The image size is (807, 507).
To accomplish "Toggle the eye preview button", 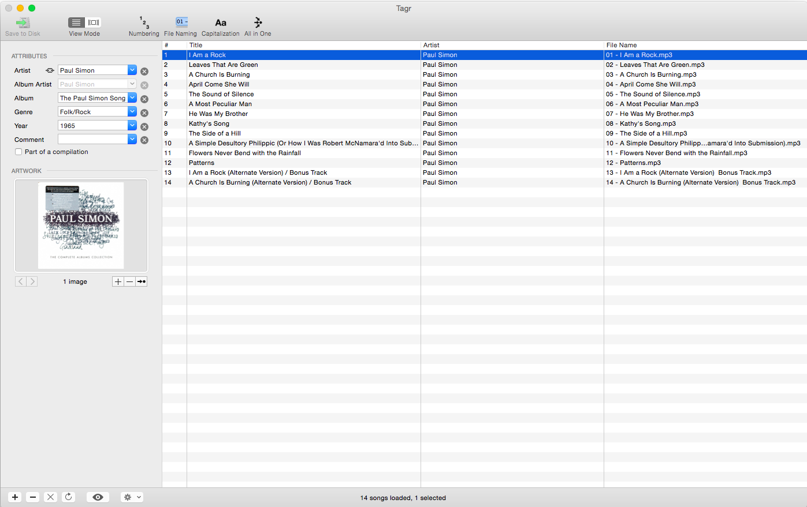I will tap(98, 497).
